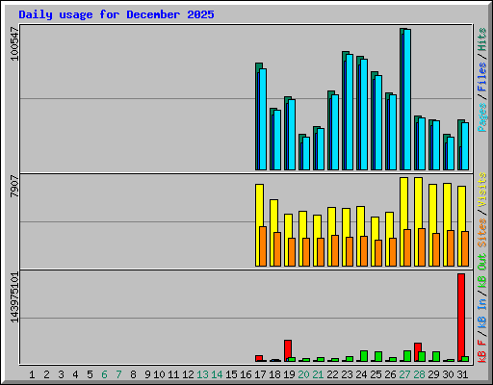Click day number 10 on the x-axis
Viewport: 493px width, 385px height.
[x=159, y=374]
